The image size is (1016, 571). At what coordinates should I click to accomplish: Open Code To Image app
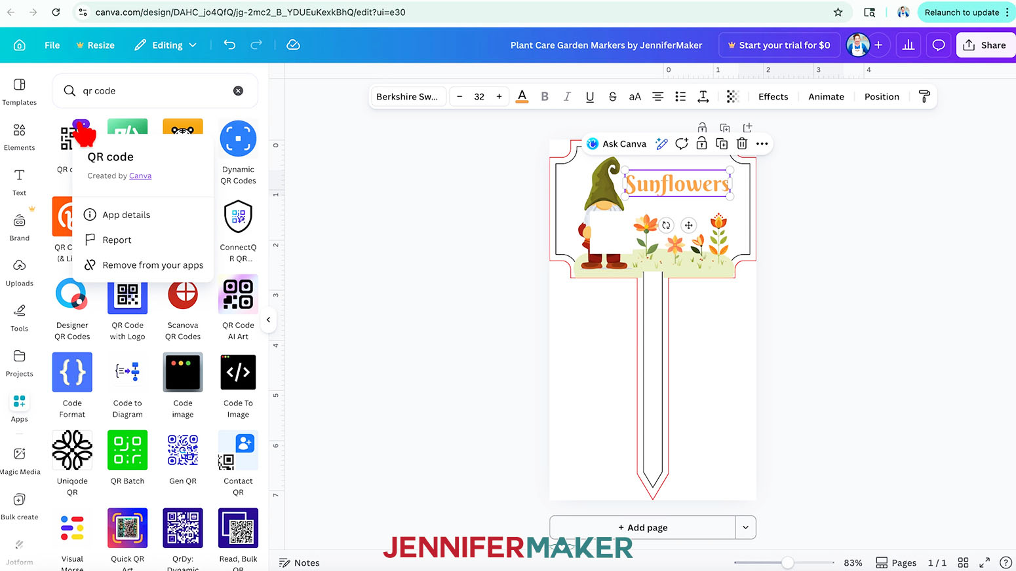238,386
